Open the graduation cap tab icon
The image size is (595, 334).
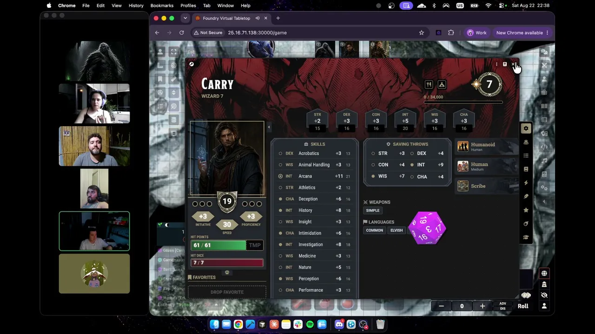coord(526,237)
